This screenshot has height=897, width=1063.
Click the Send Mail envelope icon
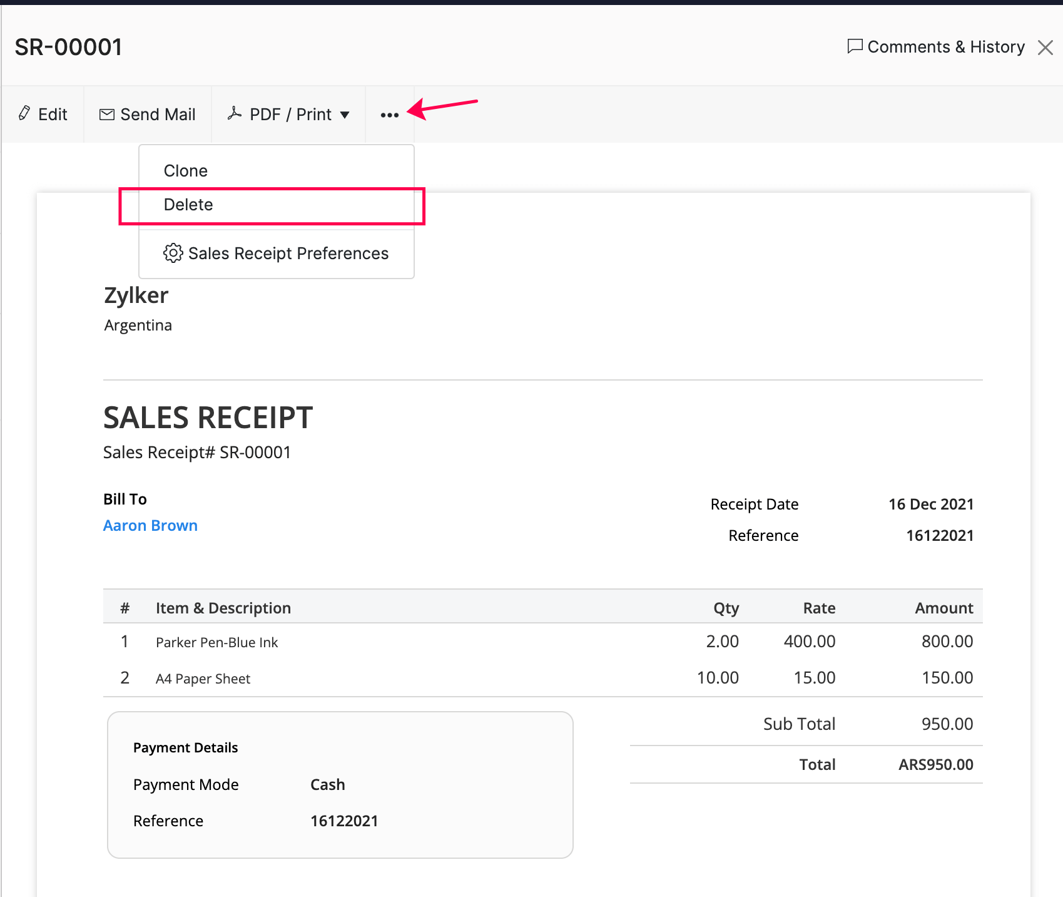(x=106, y=113)
